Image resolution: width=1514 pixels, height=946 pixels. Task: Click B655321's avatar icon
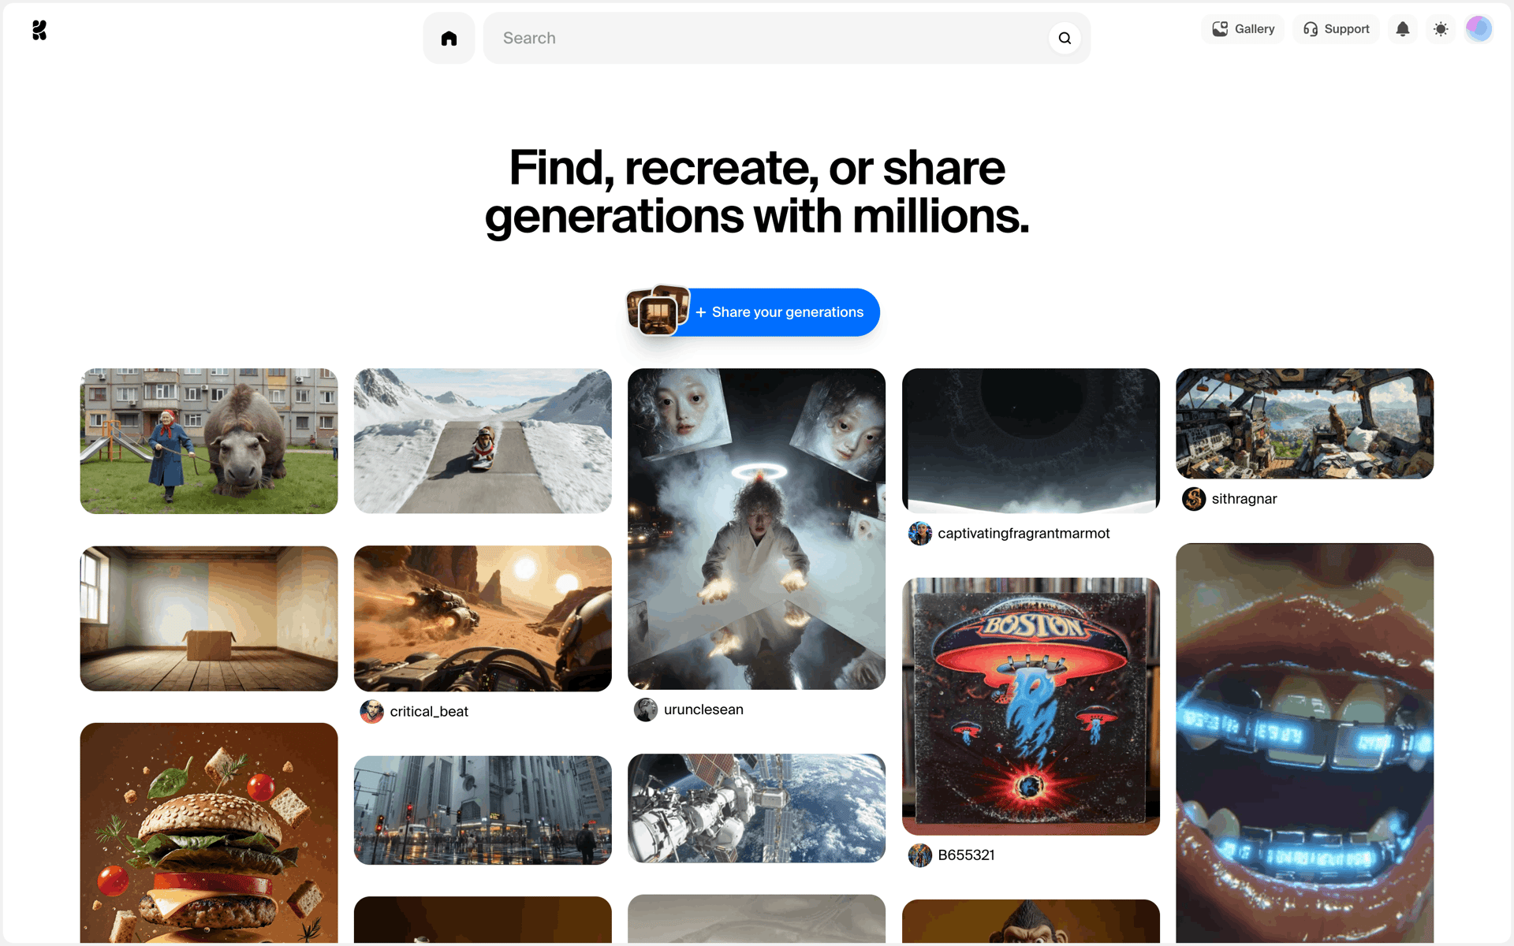point(920,855)
